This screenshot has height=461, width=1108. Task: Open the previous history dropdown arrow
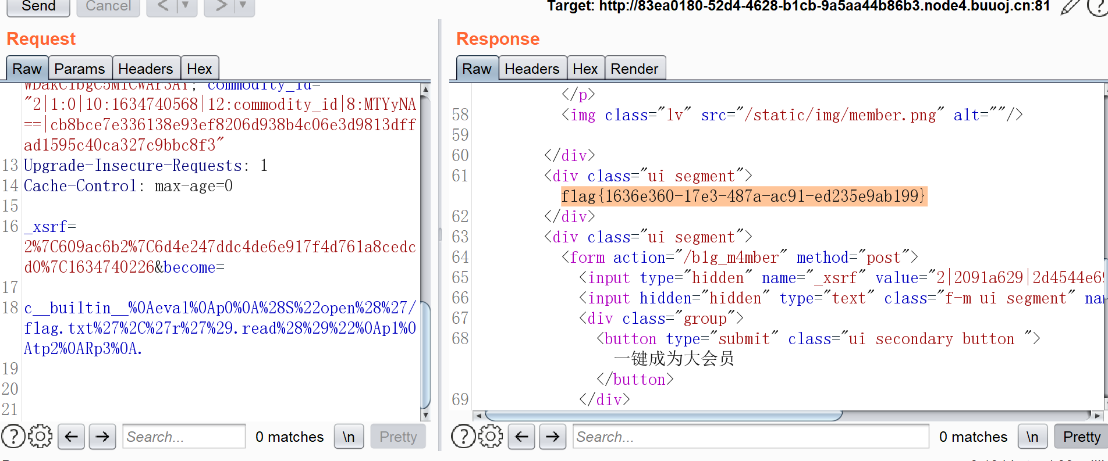(186, 6)
